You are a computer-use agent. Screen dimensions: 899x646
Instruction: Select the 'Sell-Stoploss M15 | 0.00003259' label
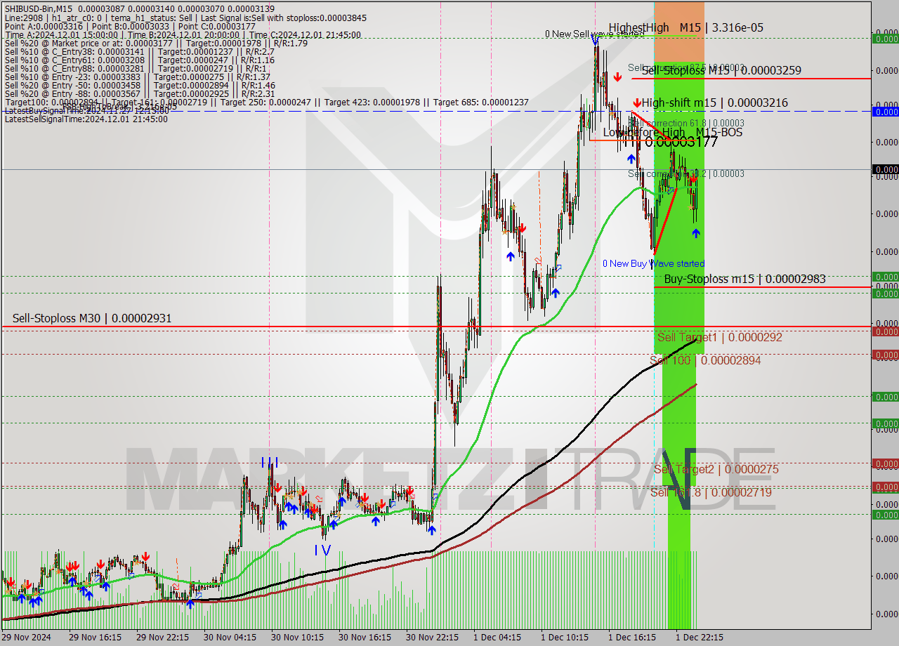tap(721, 70)
